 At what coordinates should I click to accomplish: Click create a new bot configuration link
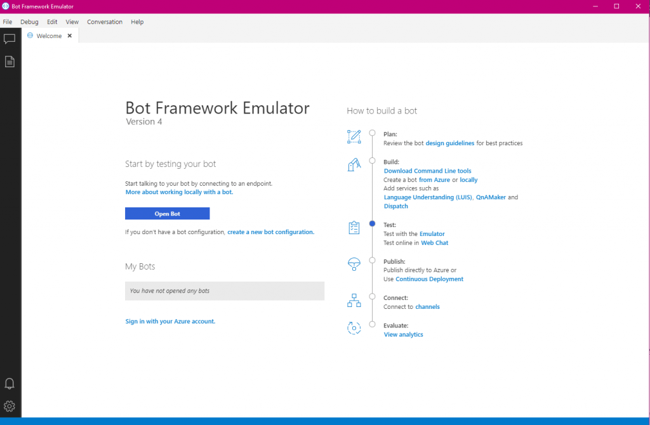click(270, 232)
